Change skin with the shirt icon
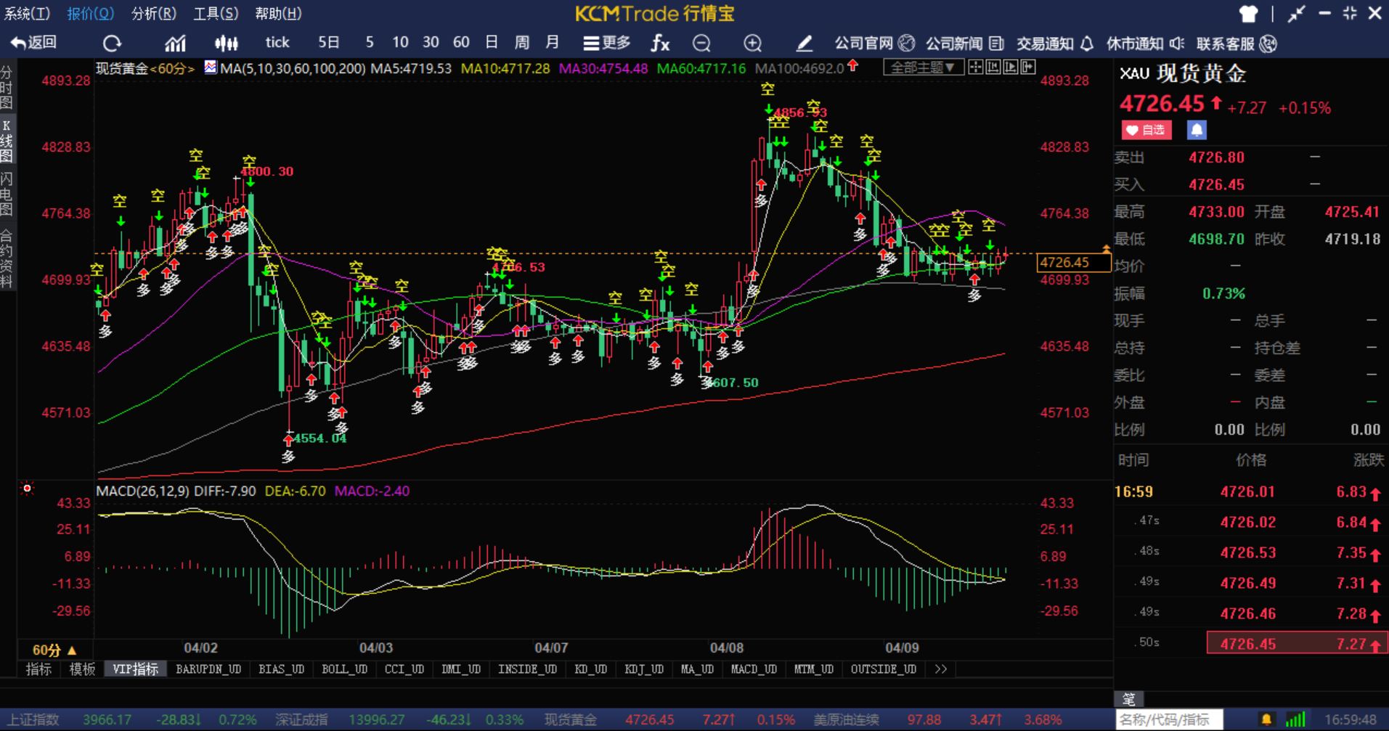The width and height of the screenshot is (1389, 731). (x=1248, y=13)
